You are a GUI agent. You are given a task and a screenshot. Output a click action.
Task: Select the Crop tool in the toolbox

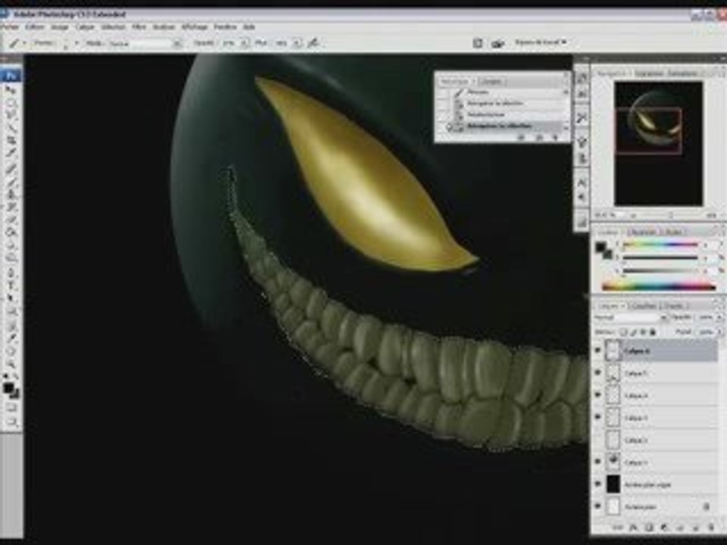(x=11, y=141)
